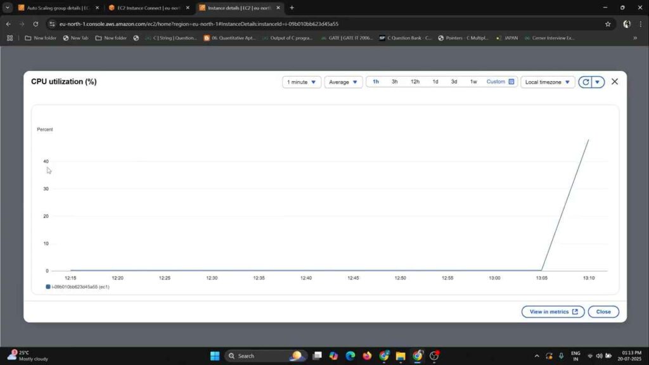Open the microphone icon in system tray
The height and width of the screenshot is (365, 649).
pyautogui.click(x=562, y=356)
